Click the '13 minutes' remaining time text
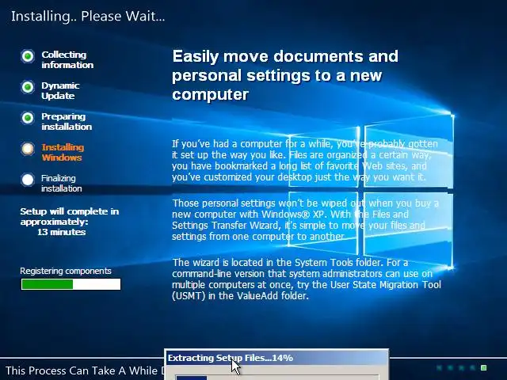 tap(62, 232)
